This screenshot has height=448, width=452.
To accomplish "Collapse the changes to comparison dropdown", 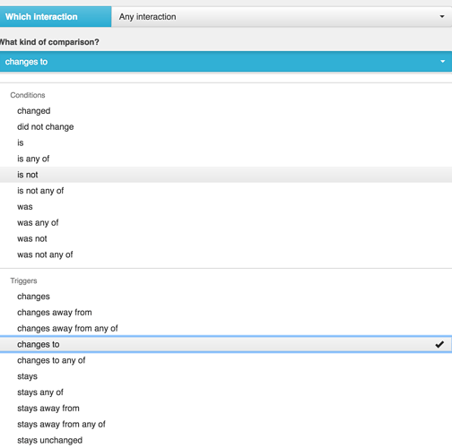I will [226, 62].
